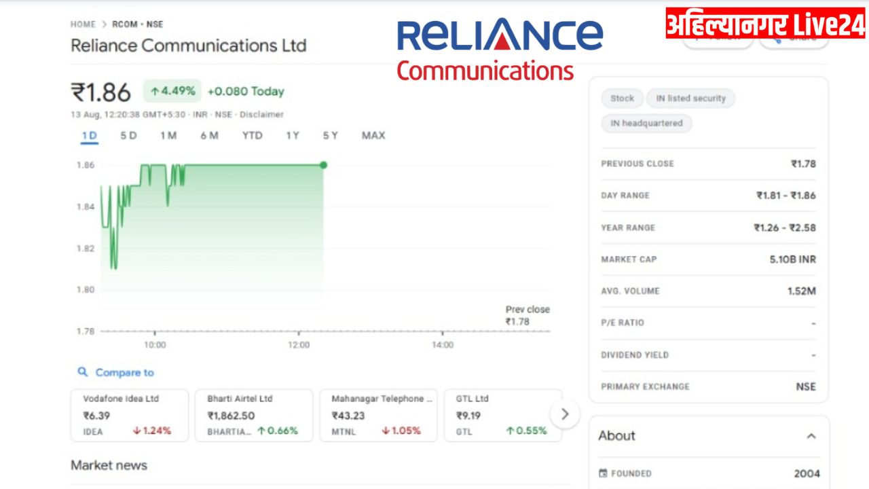The image size is (869, 489).
Task: Click the 10:00 time axis label
Action: click(155, 345)
